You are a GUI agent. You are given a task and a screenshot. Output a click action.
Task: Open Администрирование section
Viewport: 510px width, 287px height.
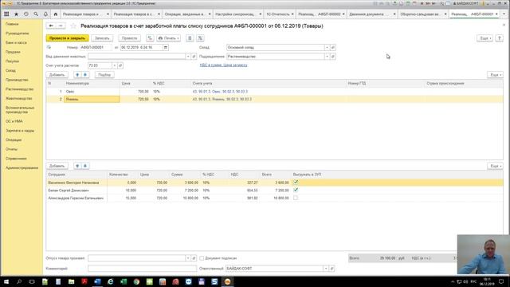pyautogui.click(x=22, y=168)
